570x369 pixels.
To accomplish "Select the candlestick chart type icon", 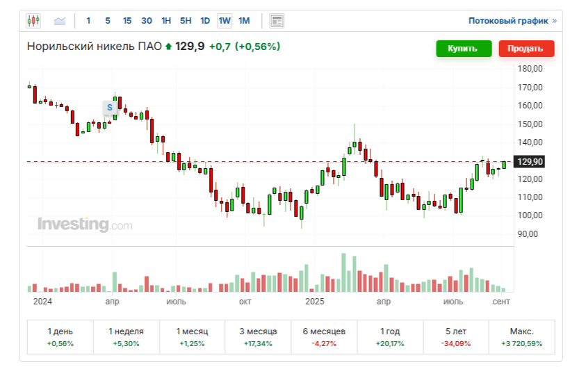I will (x=33, y=21).
